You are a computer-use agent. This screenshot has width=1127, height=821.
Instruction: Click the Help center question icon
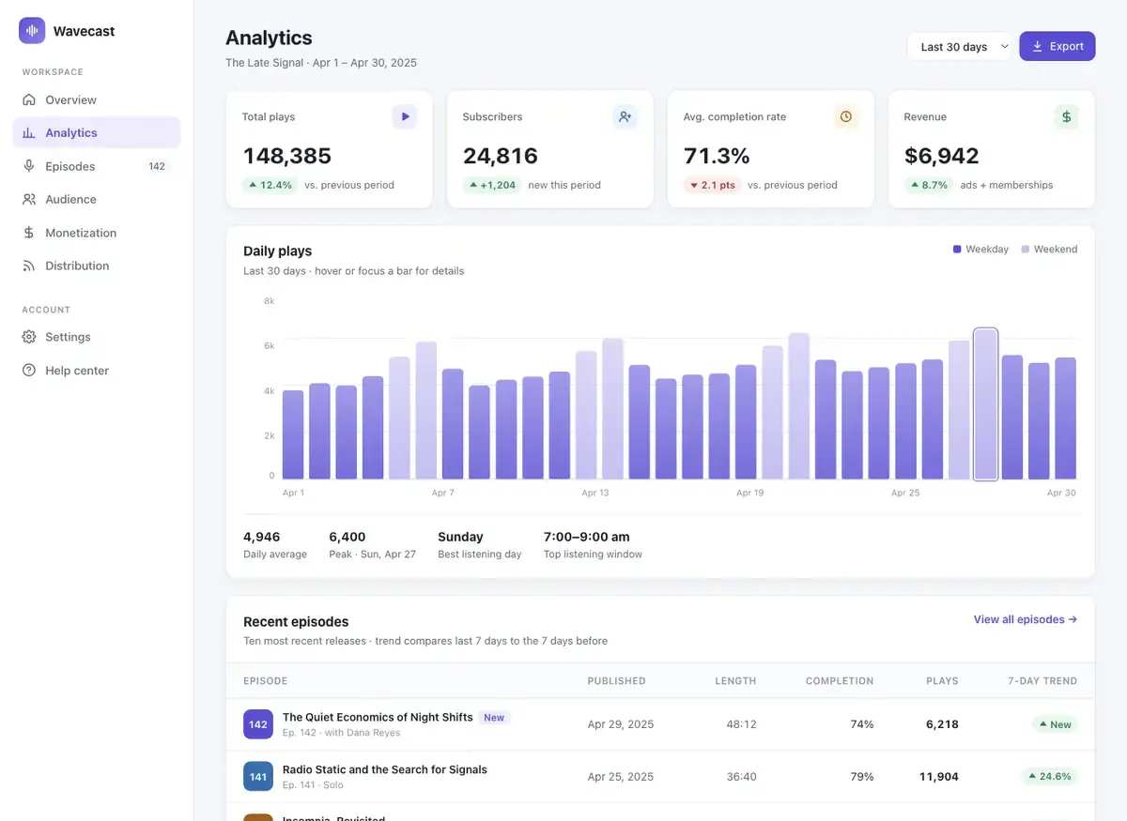coord(29,371)
